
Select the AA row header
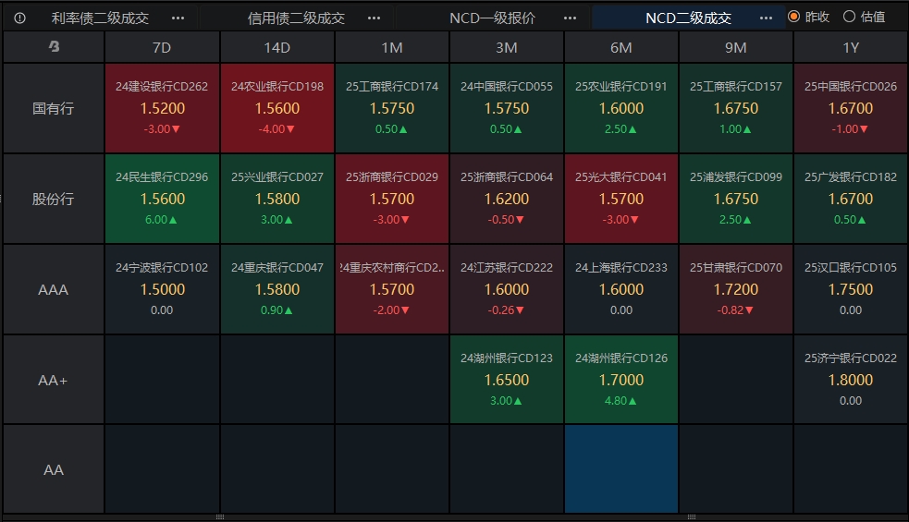[54, 469]
